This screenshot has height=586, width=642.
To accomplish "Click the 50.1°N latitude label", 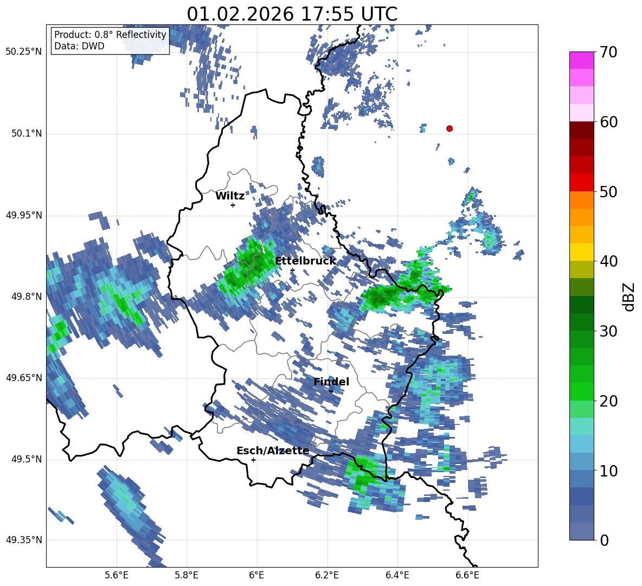I will pyautogui.click(x=26, y=133).
